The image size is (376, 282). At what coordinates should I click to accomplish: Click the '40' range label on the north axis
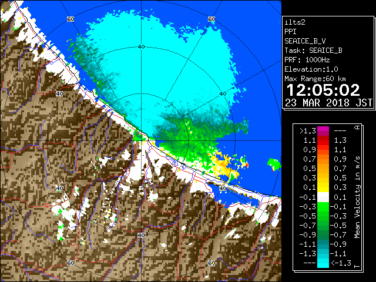(141, 47)
